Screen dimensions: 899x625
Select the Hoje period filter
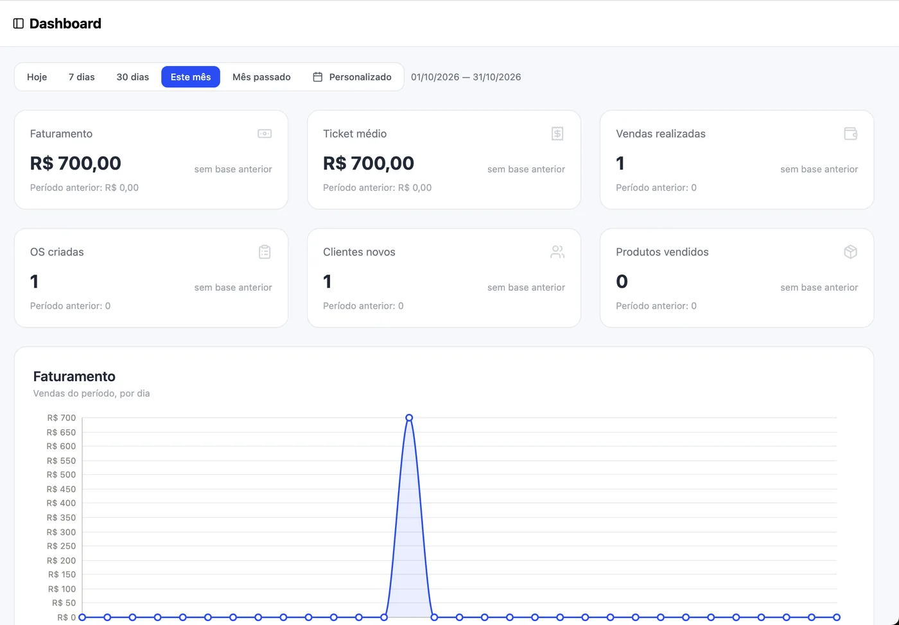(x=37, y=77)
